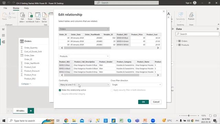The height and width of the screenshot is (124, 220).
Task: Click the zoom in plus in the status bar
Action: pyautogui.click(x=198, y=116)
